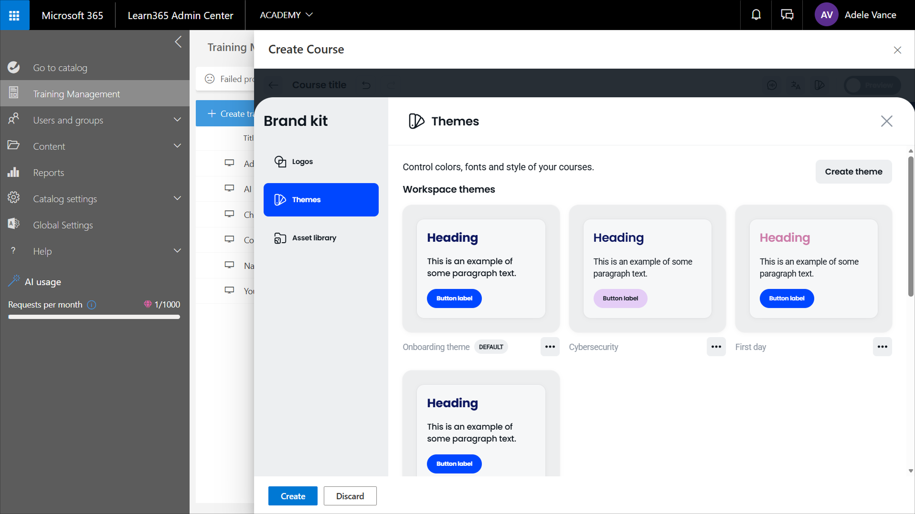Open the feedback chat icon
The width and height of the screenshot is (915, 514).
coord(787,15)
